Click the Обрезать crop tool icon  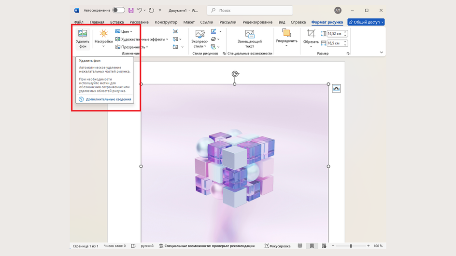311,34
